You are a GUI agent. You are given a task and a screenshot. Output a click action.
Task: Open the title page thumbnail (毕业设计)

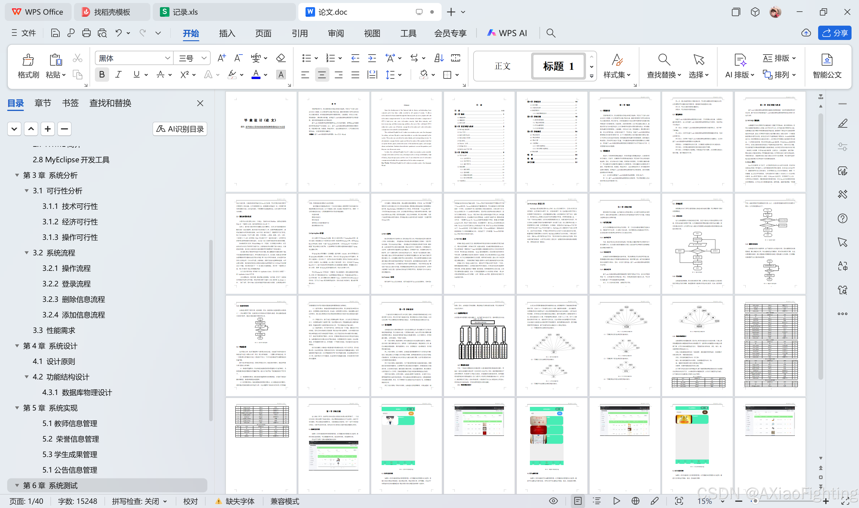[261, 141]
